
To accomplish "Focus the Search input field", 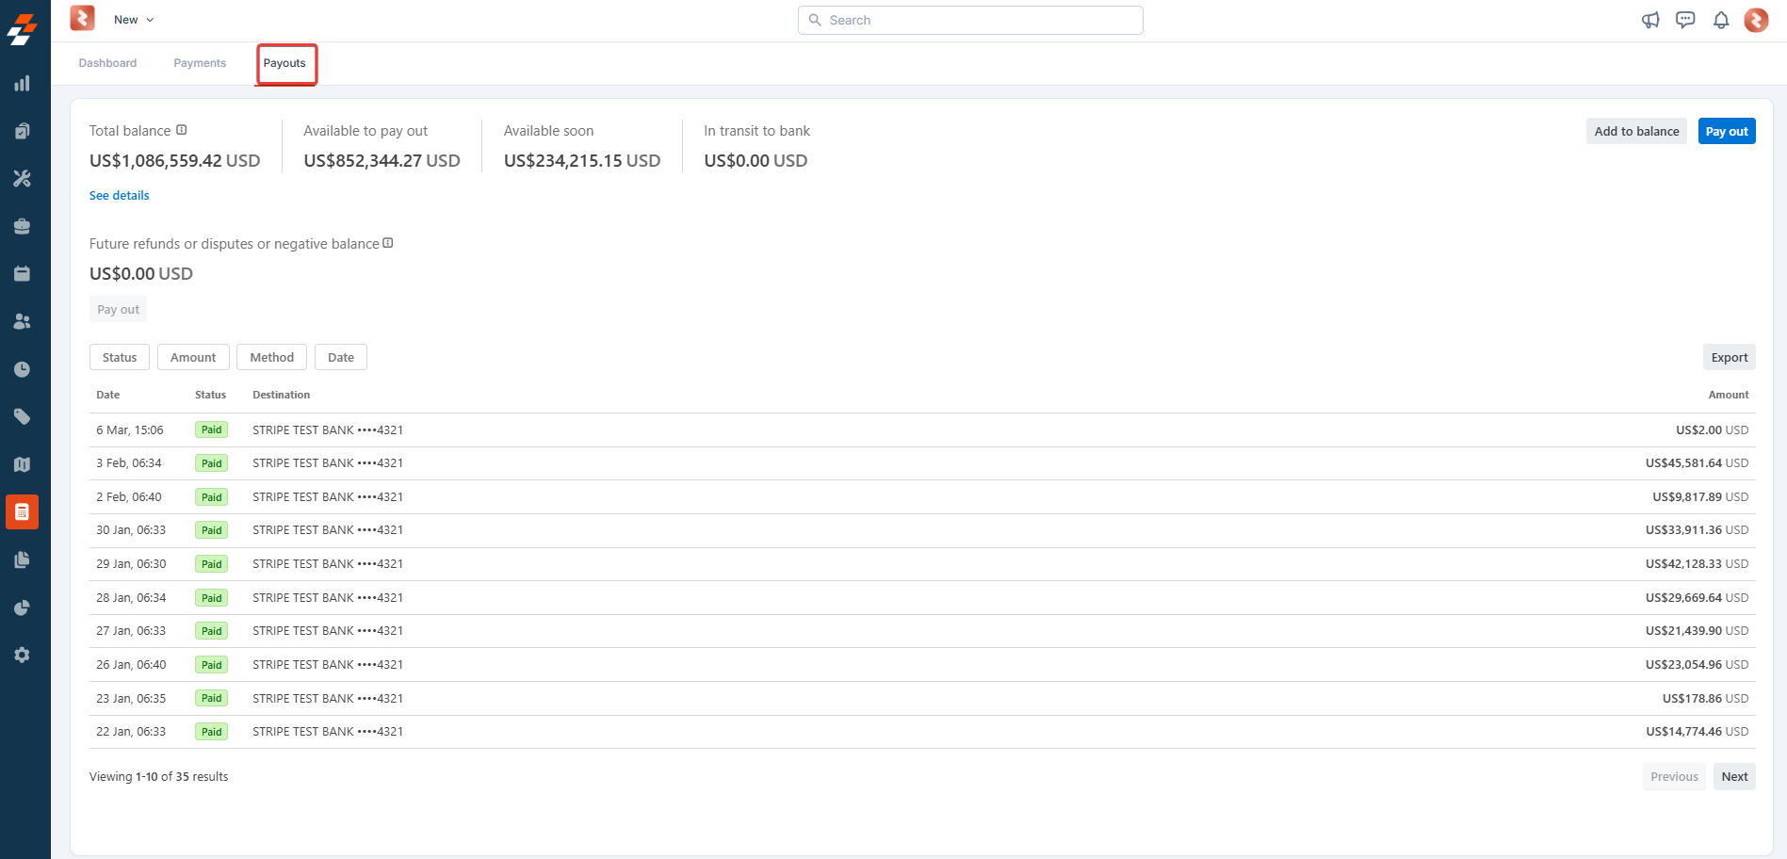I will tap(970, 20).
